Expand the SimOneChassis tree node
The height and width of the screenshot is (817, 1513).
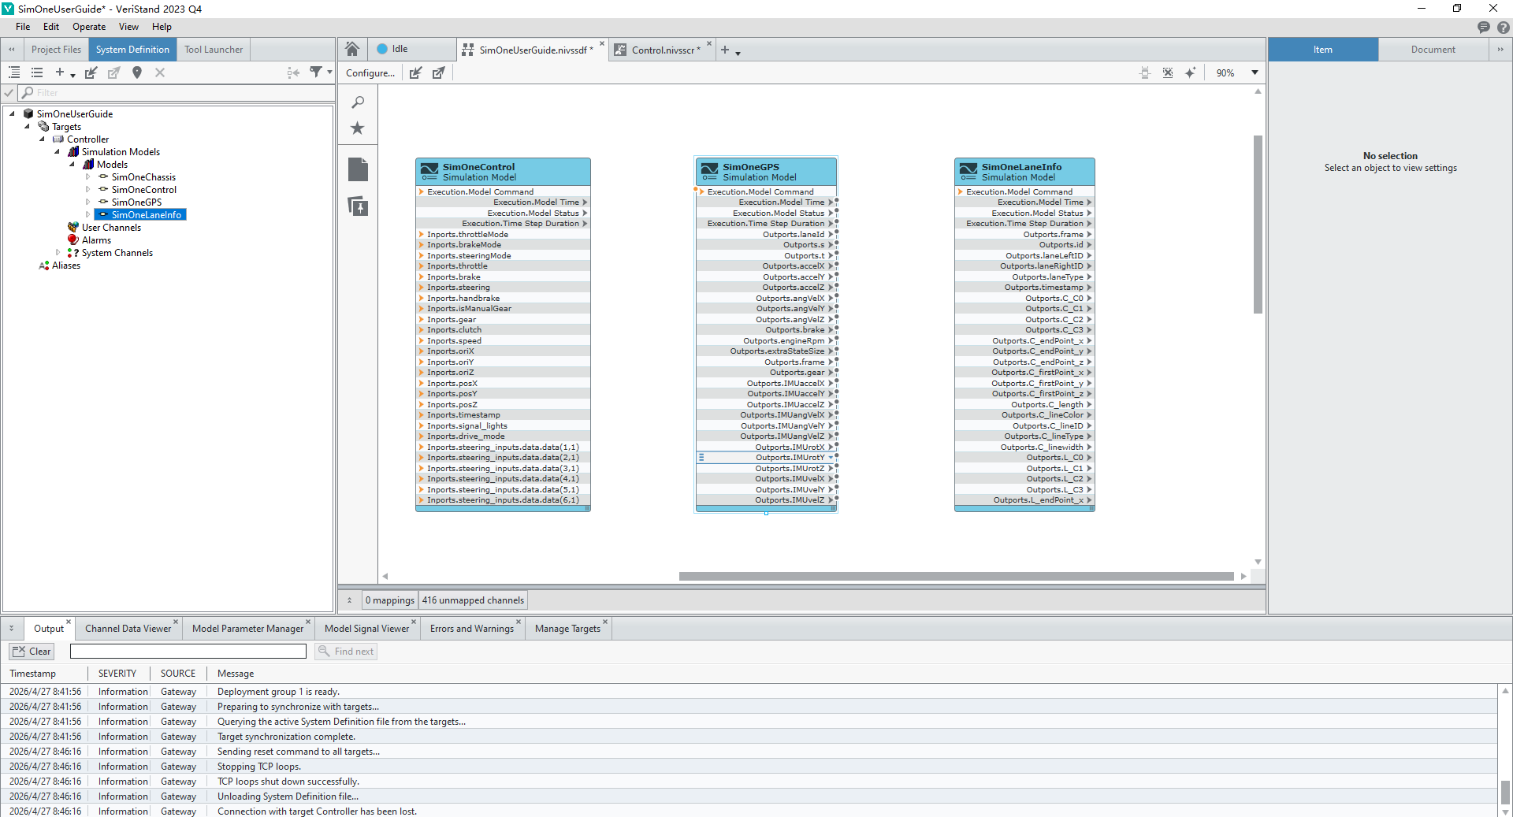[x=87, y=177]
